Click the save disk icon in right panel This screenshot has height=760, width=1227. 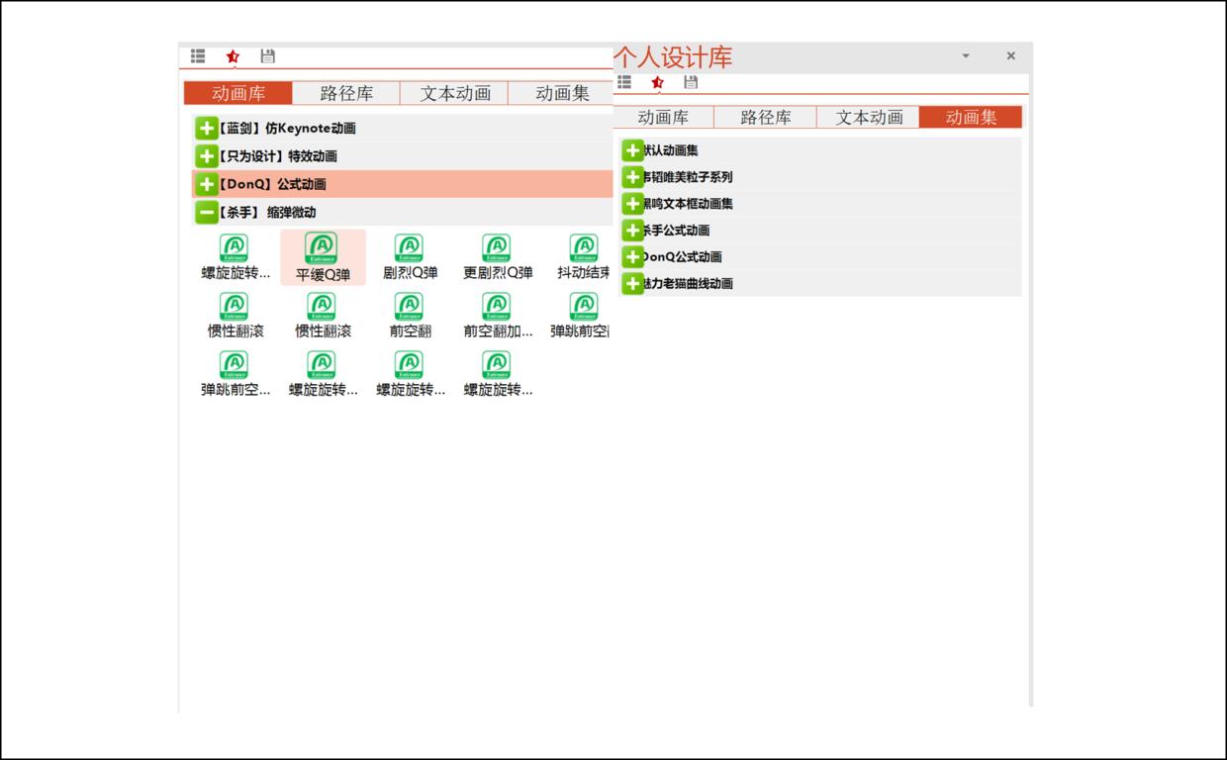691,82
